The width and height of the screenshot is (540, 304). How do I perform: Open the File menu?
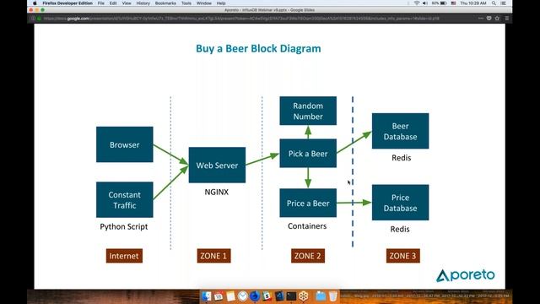[x=101, y=3]
